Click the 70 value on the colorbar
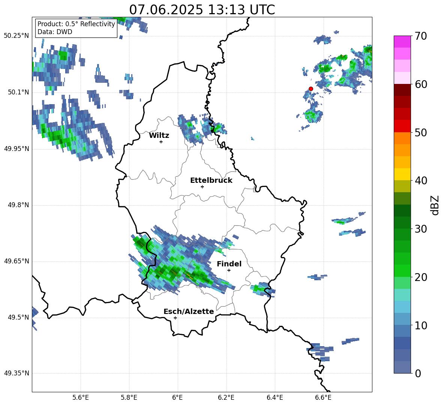The height and width of the screenshot is (405, 444). point(420,36)
